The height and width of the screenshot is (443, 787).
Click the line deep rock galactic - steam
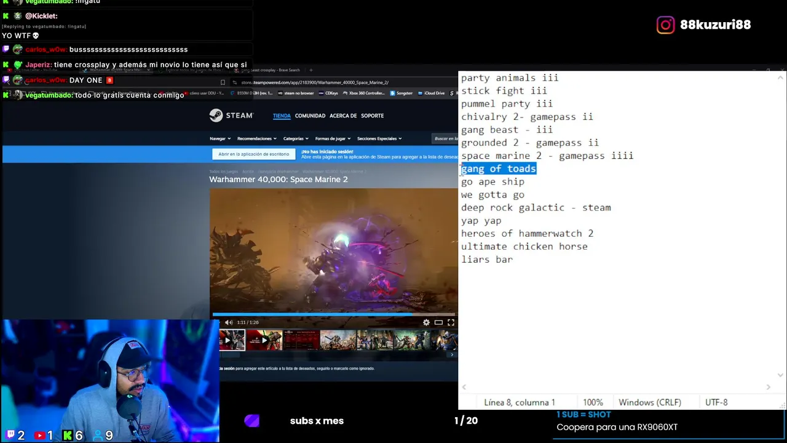pyautogui.click(x=536, y=207)
